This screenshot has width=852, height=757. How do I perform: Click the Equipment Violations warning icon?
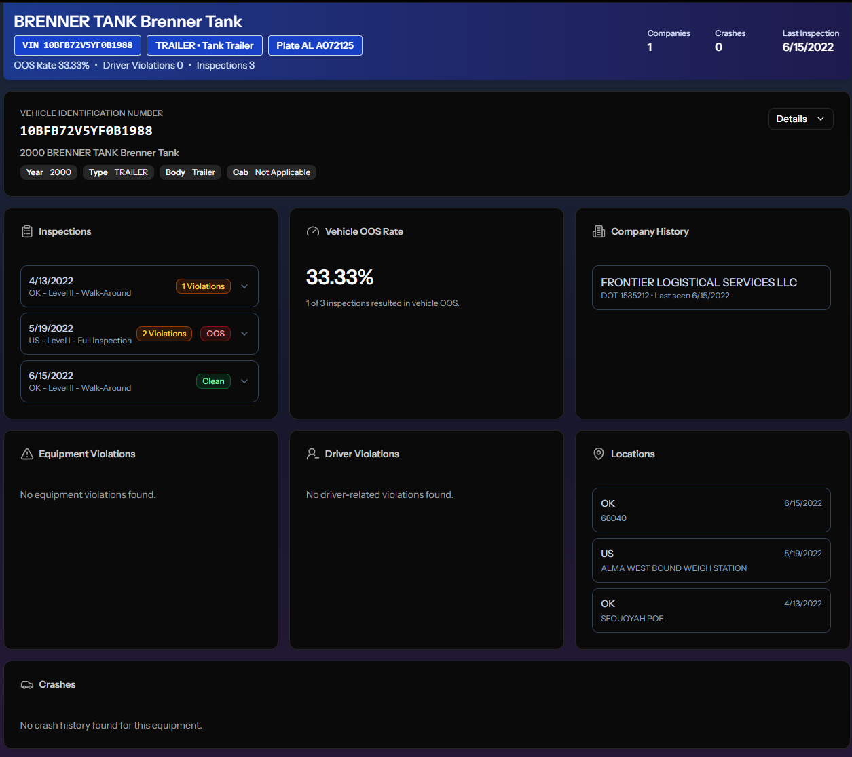(26, 453)
